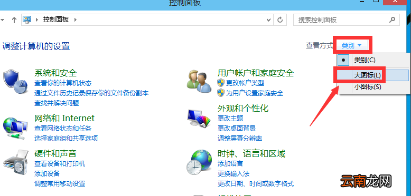
Task: Open 更换输入法 link
Action: coord(233,173)
